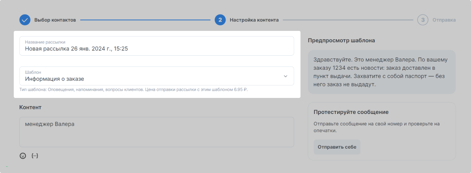Click the Предпросмотр шаблона heading

pos(341,40)
